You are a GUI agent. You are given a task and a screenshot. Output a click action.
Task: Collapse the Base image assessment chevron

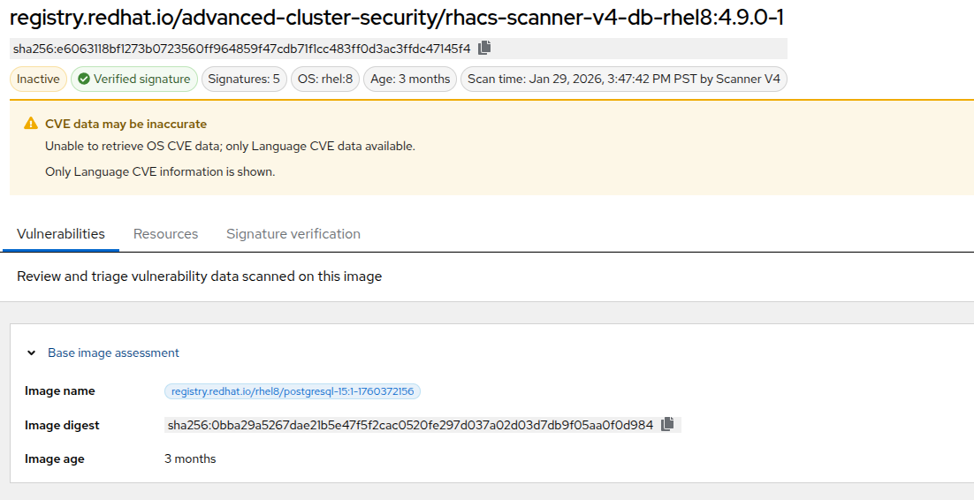[31, 353]
